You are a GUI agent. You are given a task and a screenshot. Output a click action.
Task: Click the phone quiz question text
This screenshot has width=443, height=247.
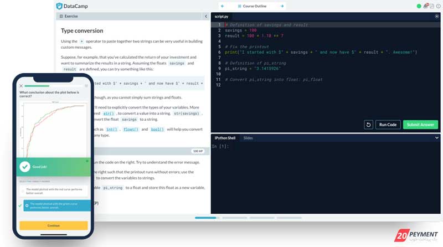pyautogui.click(x=49, y=94)
